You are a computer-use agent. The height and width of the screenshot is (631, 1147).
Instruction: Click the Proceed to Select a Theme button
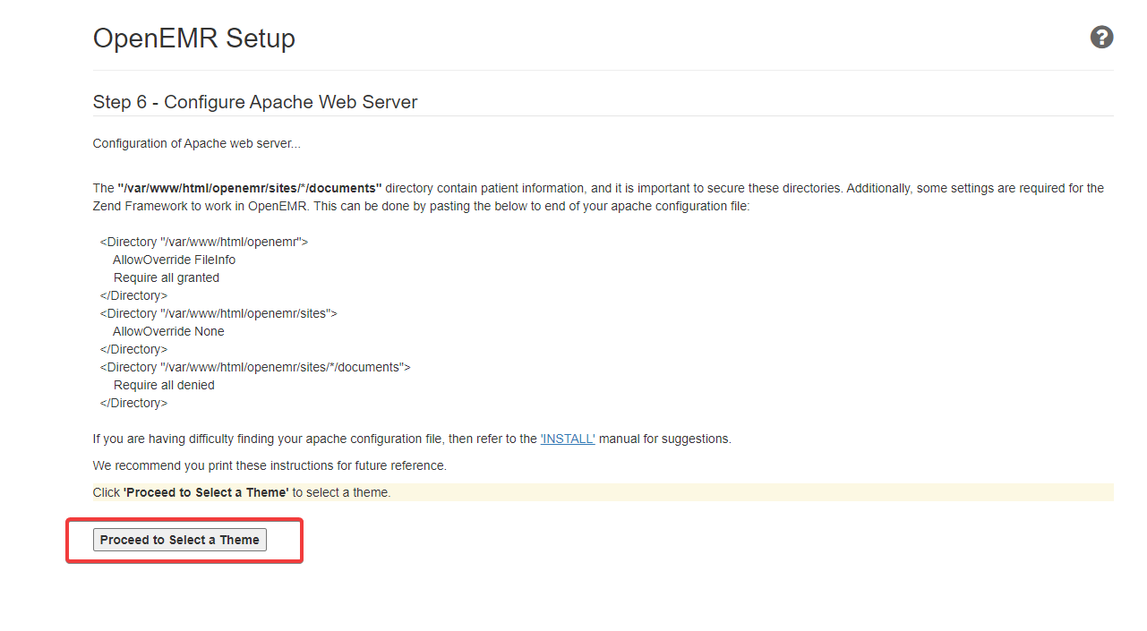[180, 540]
